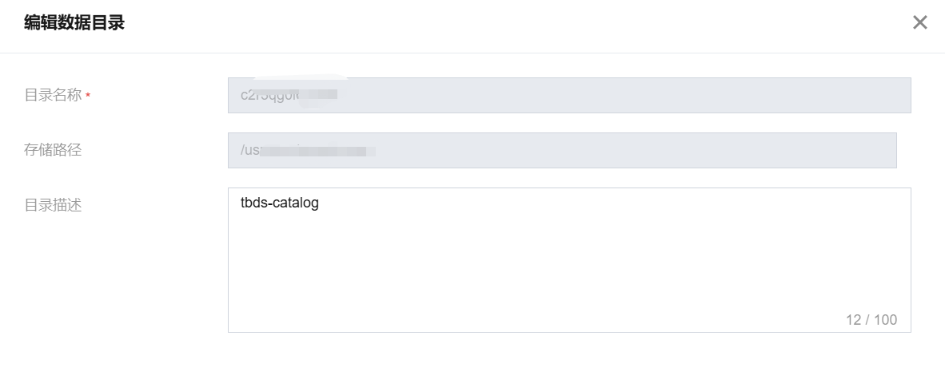
Task: Click the red required asterisk beside 目录名称
Action: (x=88, y=96)
